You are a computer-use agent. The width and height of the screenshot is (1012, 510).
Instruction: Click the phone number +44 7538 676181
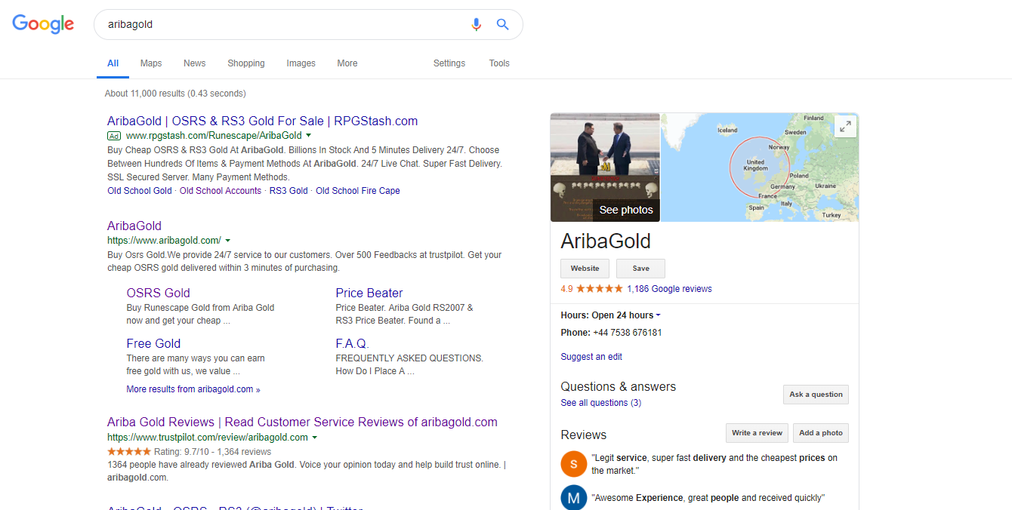coord(628,333)
